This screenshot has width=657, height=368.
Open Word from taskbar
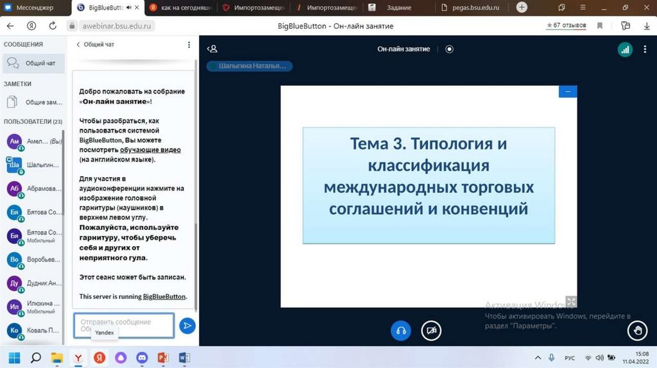184,358
